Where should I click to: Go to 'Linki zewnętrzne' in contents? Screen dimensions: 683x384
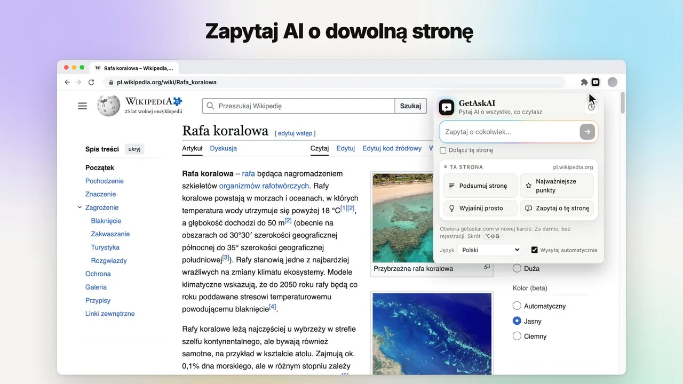pyautogui.click(x=110, y=314)
